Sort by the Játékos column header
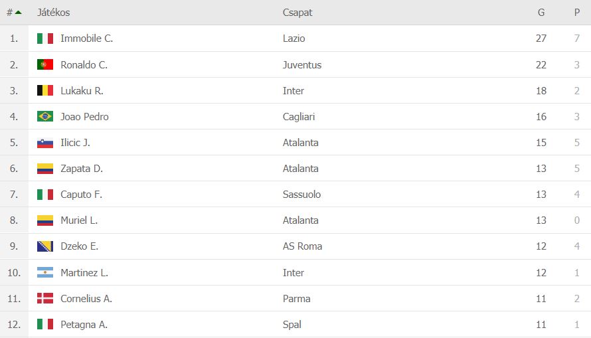The height and width of the screenshot is (338, 591). tap(53, 13)
